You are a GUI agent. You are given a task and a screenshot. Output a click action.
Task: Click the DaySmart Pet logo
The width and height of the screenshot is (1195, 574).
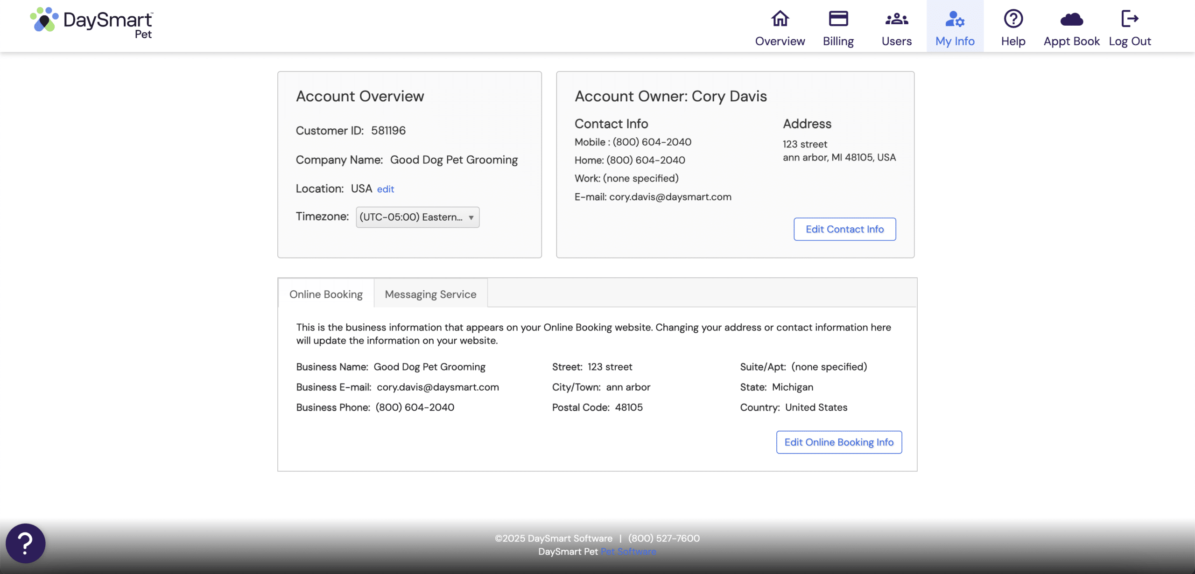[91, 22]
